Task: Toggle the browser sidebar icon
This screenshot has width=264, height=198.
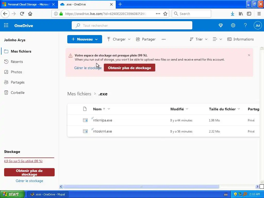Action: tap(249, 14)
